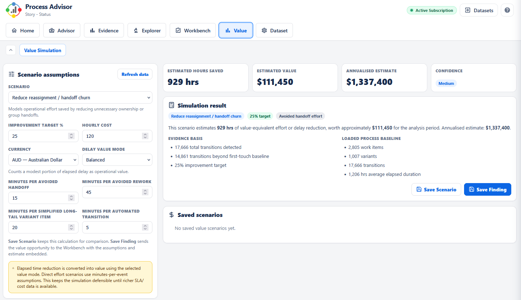Click the 2,805 work items line
Viewport: 521px width, 300px height.
tap(366, 147)
